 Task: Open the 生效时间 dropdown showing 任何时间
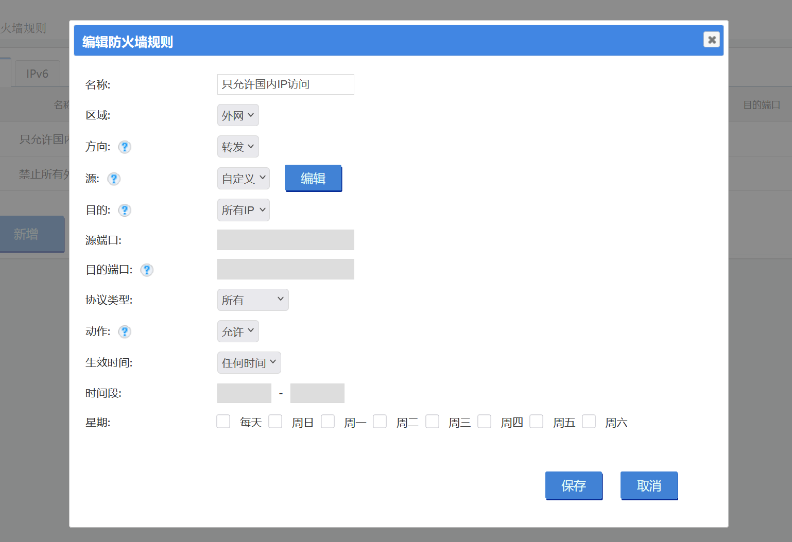coord(249,363)
